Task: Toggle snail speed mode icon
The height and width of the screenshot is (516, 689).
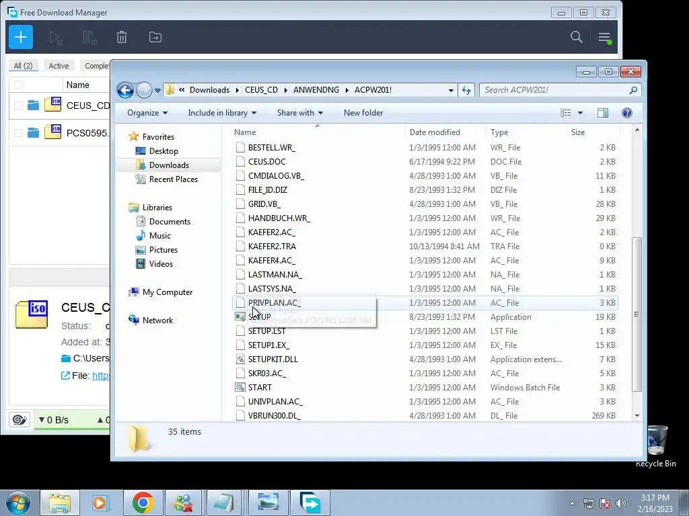Action: click(x=20, y=420)
